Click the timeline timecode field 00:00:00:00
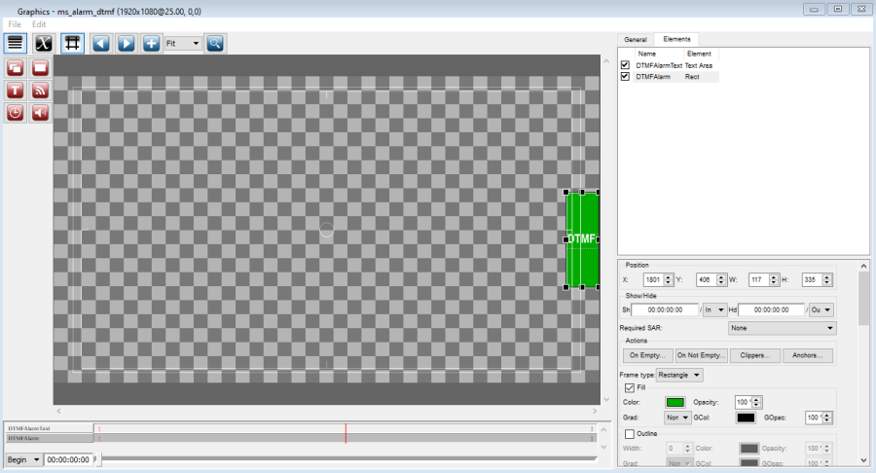The width and height of the screenshot is (876, 473). [68, 459]
